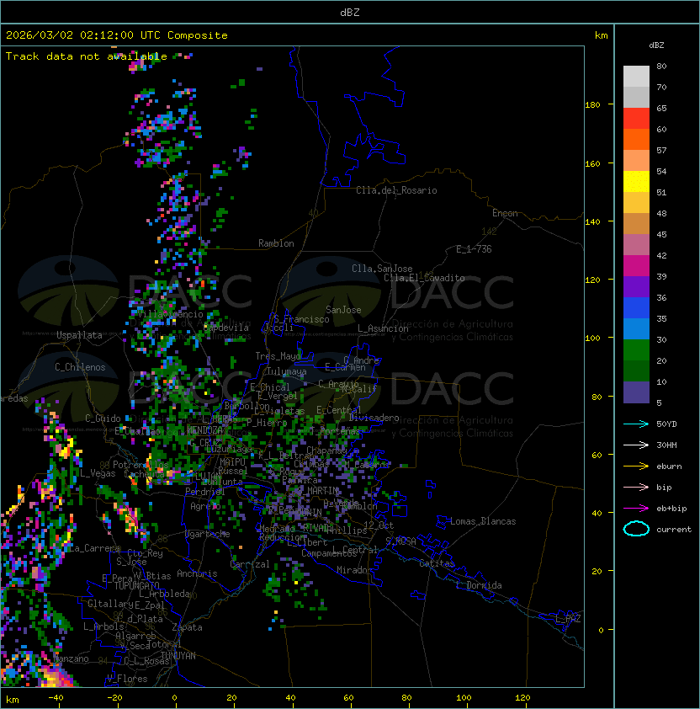Viewport: 700px width, 709px height.
Task: Click the 'MENDOZA' city label
Action: [x=204, y=429]
